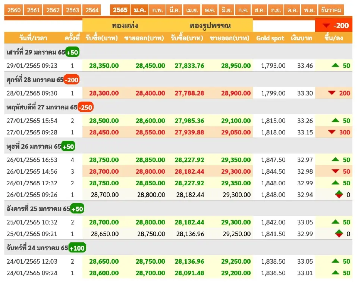Click the up arrow in the 26/01/2565 12:32 row
Viewport: 358px width, 282px height.
335,183
